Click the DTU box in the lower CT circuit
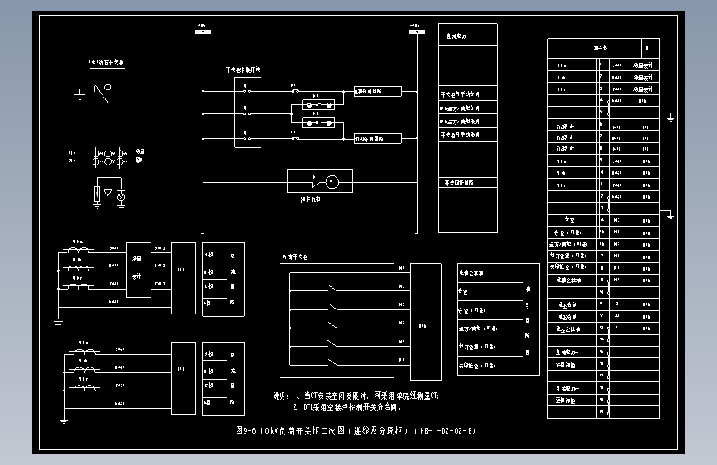The width and height of the screenshot is (717, 465). [x=184, y=378]
